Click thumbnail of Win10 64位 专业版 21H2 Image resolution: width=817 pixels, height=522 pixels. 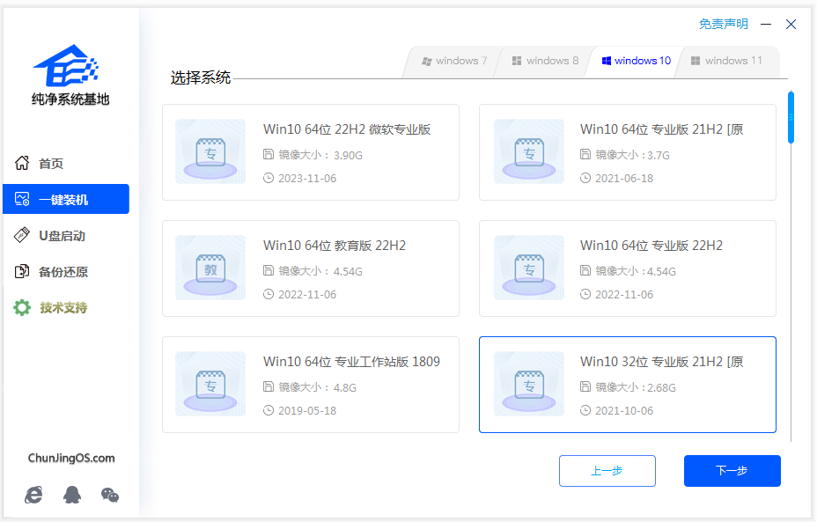tap(529, 151)
